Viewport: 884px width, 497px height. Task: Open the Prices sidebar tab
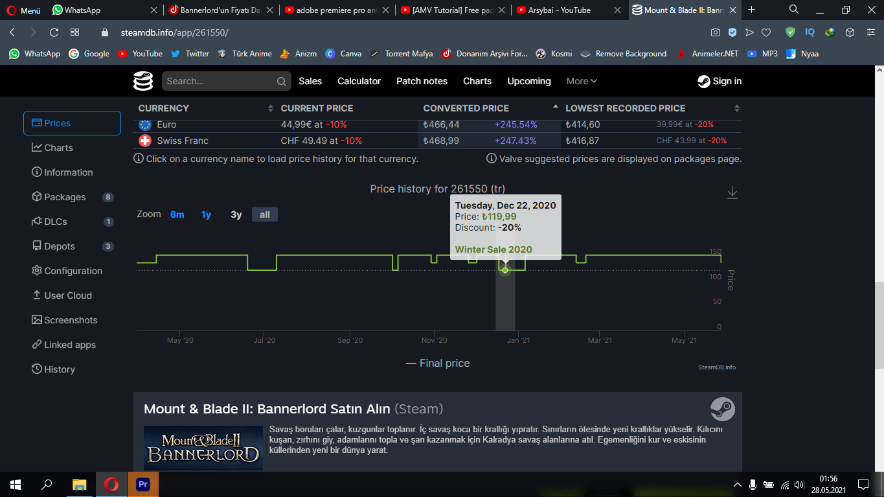pos(72,123)
